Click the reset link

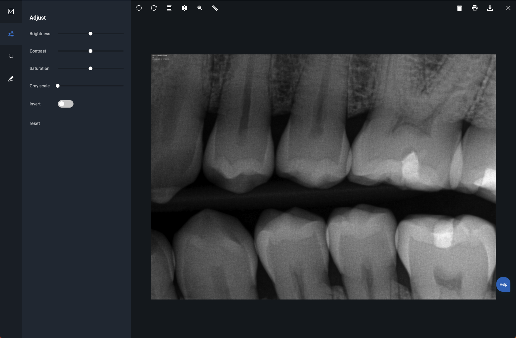[35, 123]
